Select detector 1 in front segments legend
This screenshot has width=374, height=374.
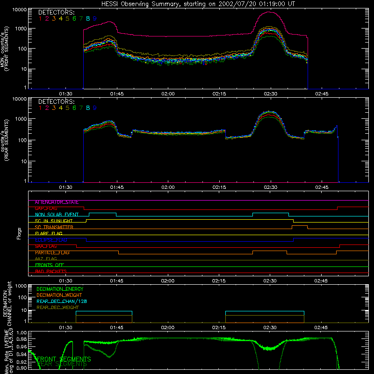(x=40, y=19)
